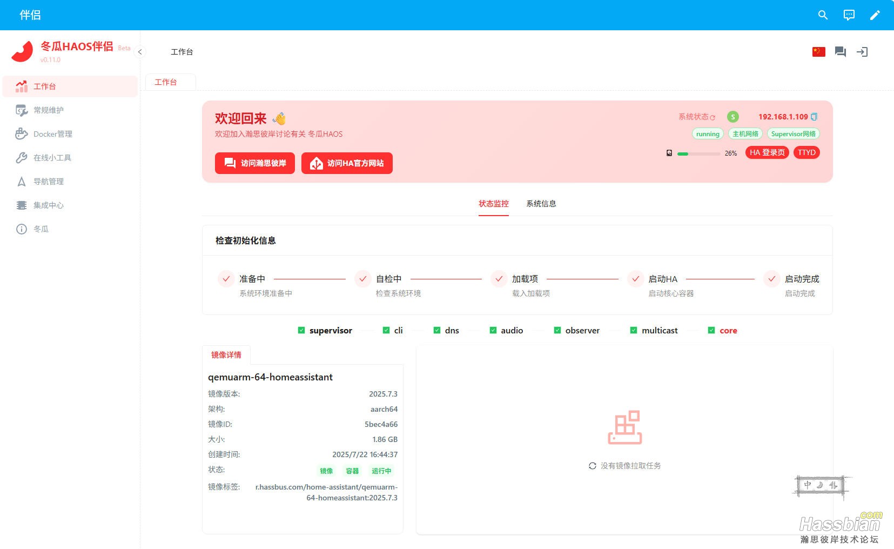Viewport: 894px width, 549px height.
Task: Select the 工作台 page tab
Action: 171,82
